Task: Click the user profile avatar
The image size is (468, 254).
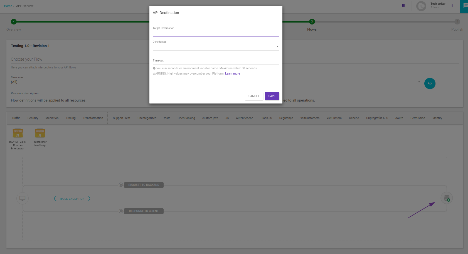Action: (x=421, y=6)
